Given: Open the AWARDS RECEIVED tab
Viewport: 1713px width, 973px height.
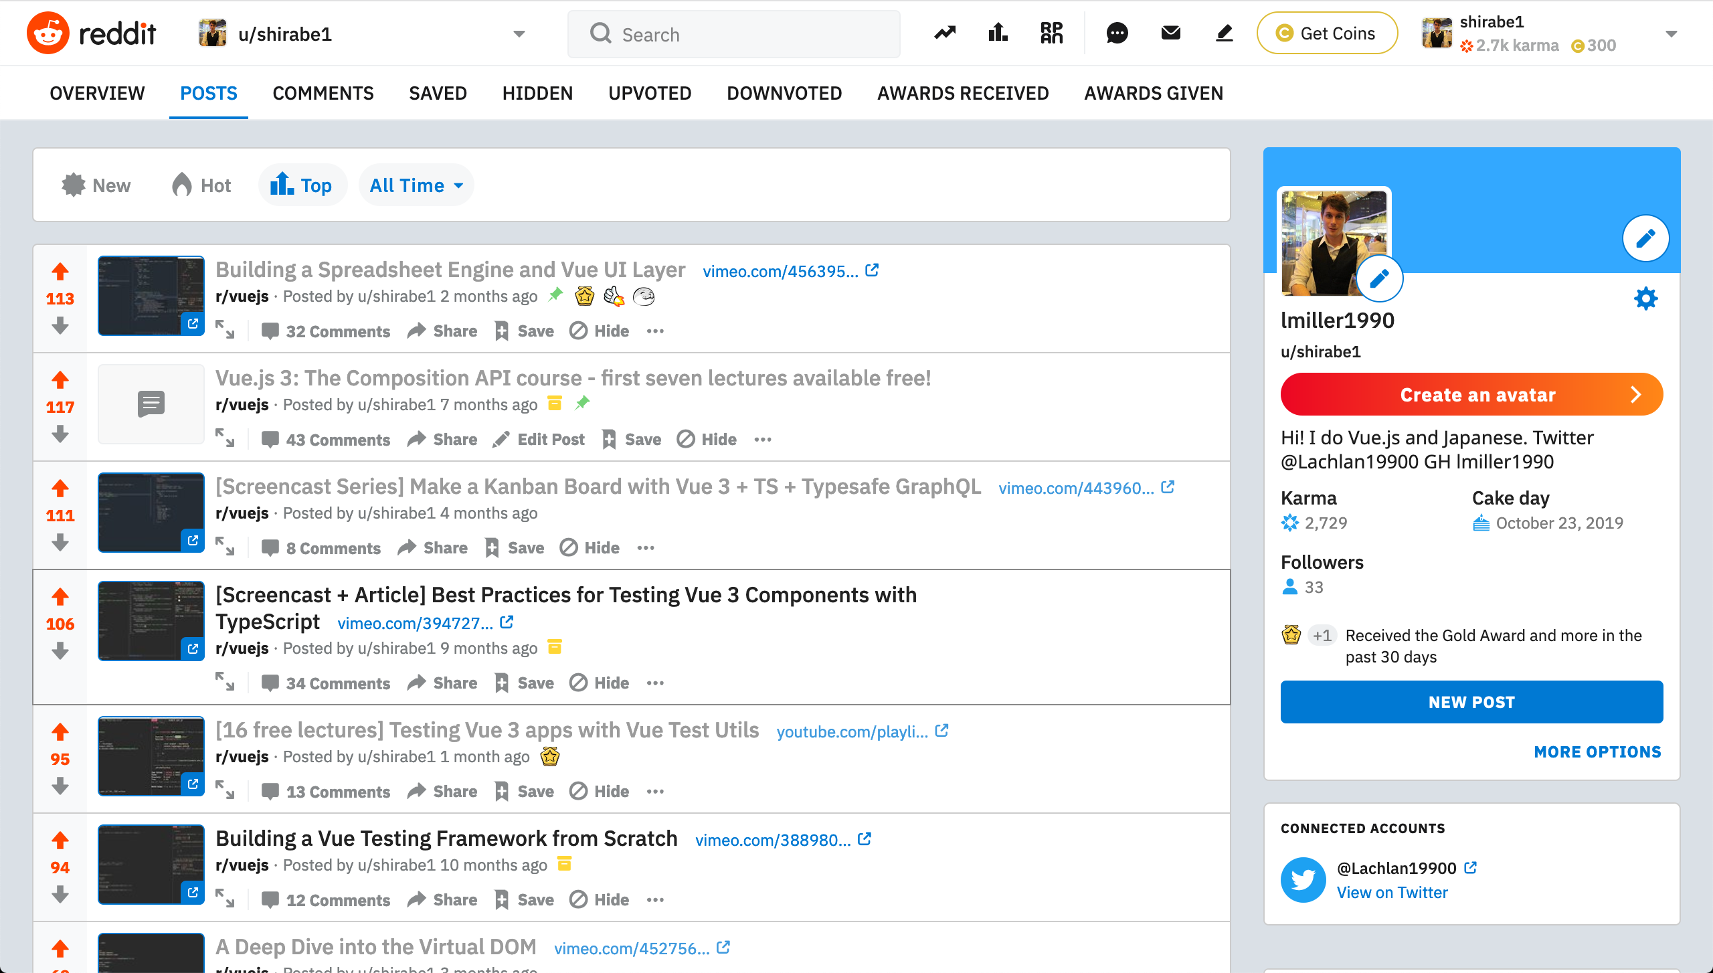Looking at the screenshot, I should [x=963, y=93].
